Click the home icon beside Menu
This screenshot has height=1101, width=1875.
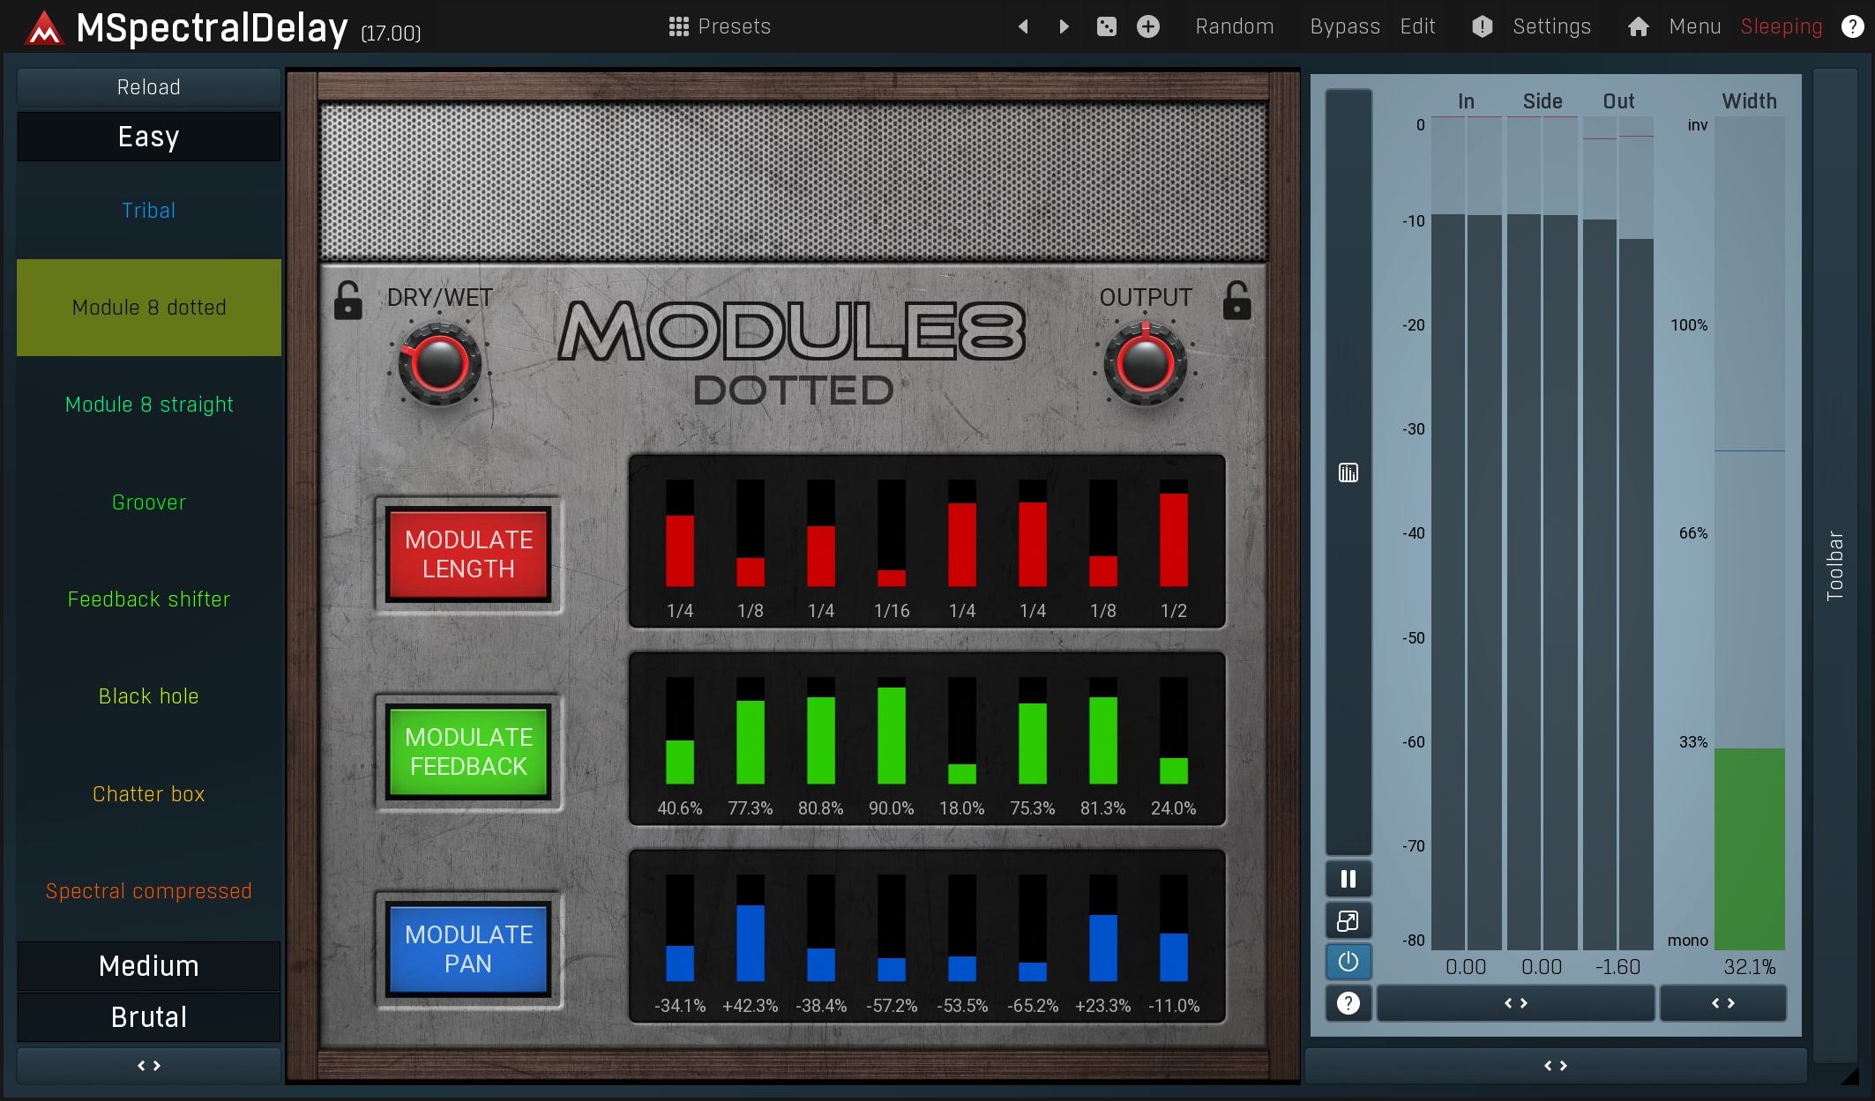tap(1638, 26)
